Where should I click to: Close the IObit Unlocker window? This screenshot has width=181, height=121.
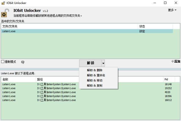(x=176, y=3)
